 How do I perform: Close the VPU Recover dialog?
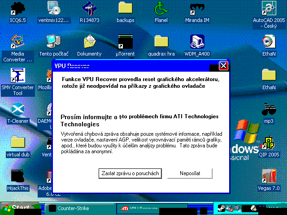(223, 66)
